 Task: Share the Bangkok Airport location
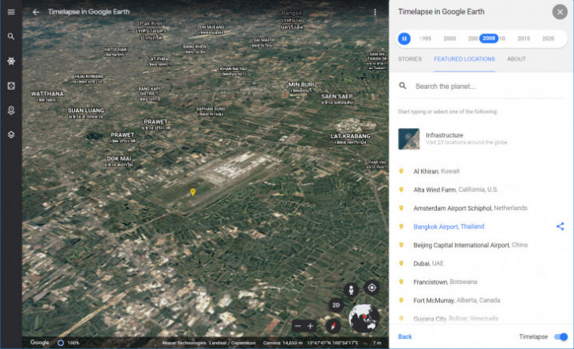(560, 227)
